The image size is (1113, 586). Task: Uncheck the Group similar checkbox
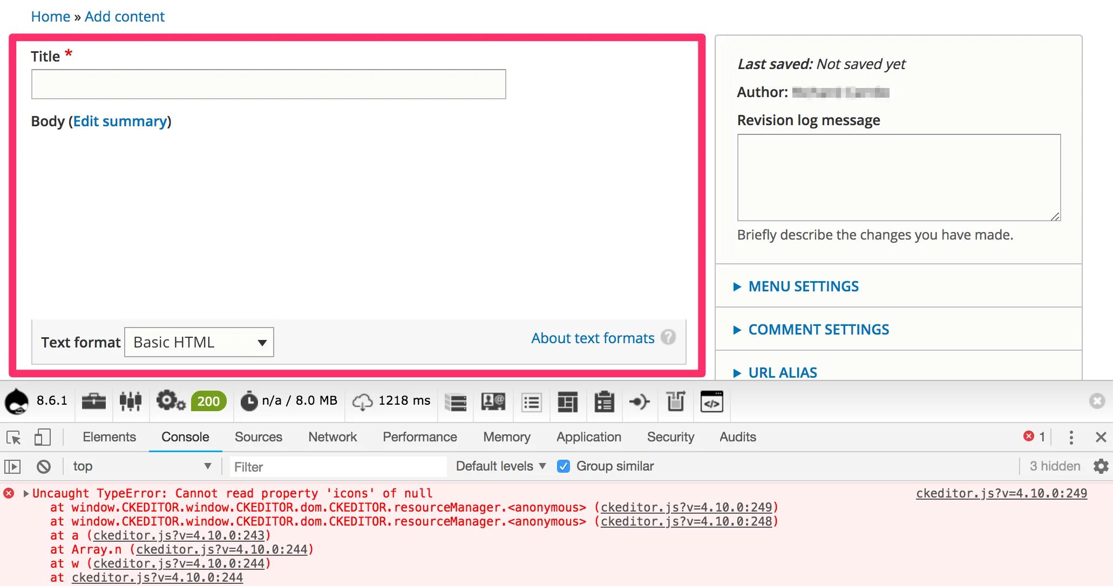[x=563, y=466]
